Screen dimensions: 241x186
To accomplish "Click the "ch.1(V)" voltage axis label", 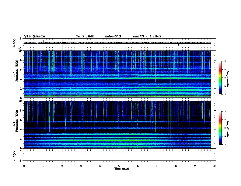I will coord(14,43).
